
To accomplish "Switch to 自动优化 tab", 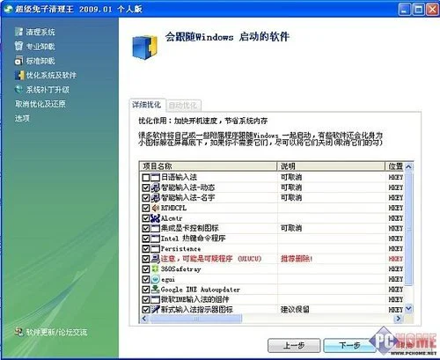I will tap(183, 106).
